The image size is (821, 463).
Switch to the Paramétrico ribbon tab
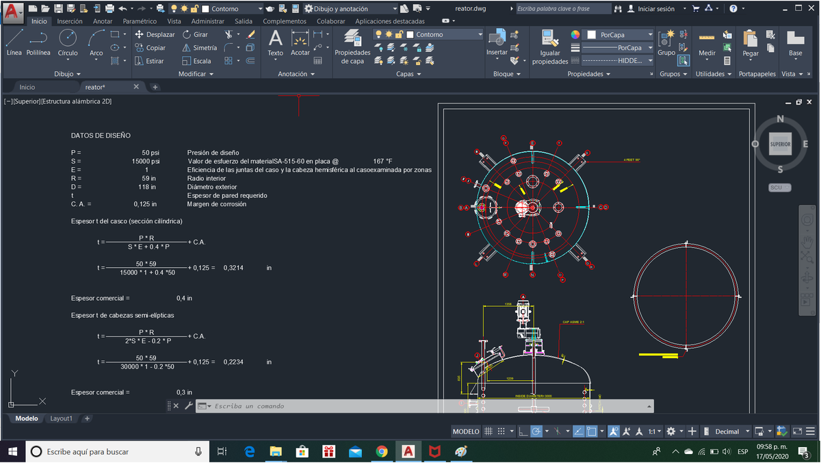pyautogui.click(x=140, y=21)
